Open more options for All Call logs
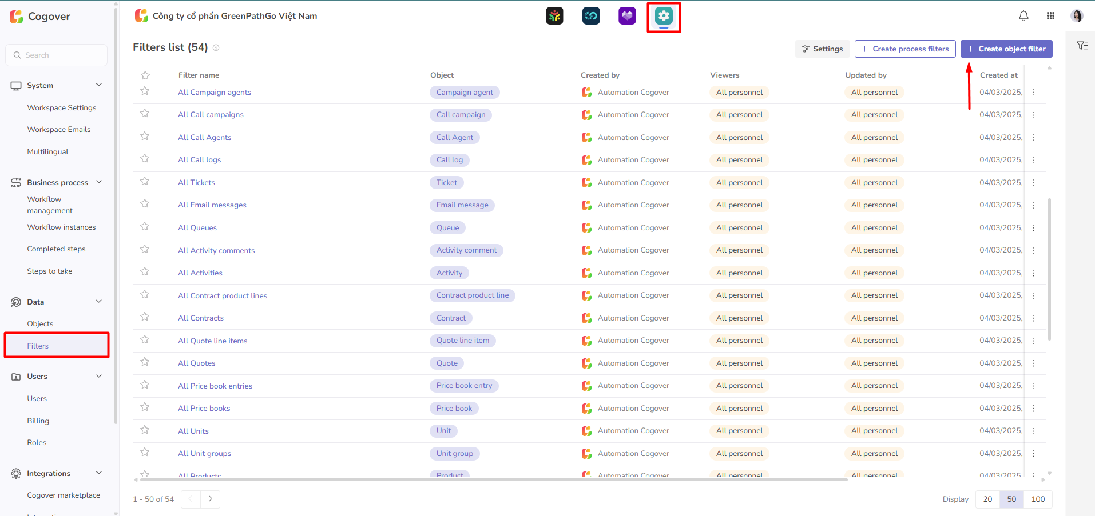This screenshot has height=516, width=1095. [1033, 160]
